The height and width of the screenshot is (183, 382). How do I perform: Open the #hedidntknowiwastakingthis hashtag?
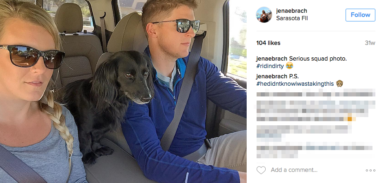pyautogui.click(x=295, y=84)
